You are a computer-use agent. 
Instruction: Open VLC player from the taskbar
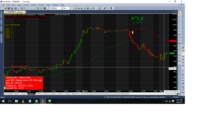click(23, 101)
